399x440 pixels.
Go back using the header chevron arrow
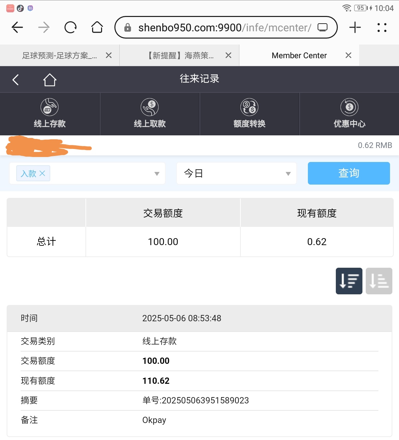[16, 80]
